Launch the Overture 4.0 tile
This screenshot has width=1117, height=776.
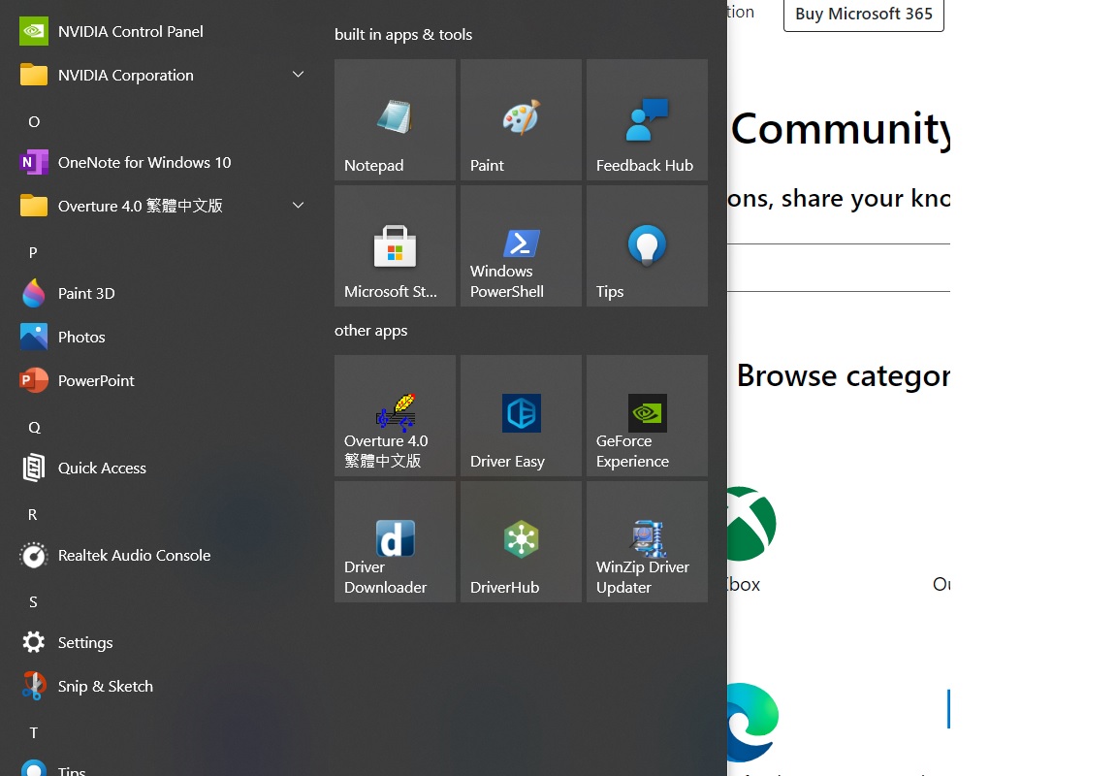point(395,415)
